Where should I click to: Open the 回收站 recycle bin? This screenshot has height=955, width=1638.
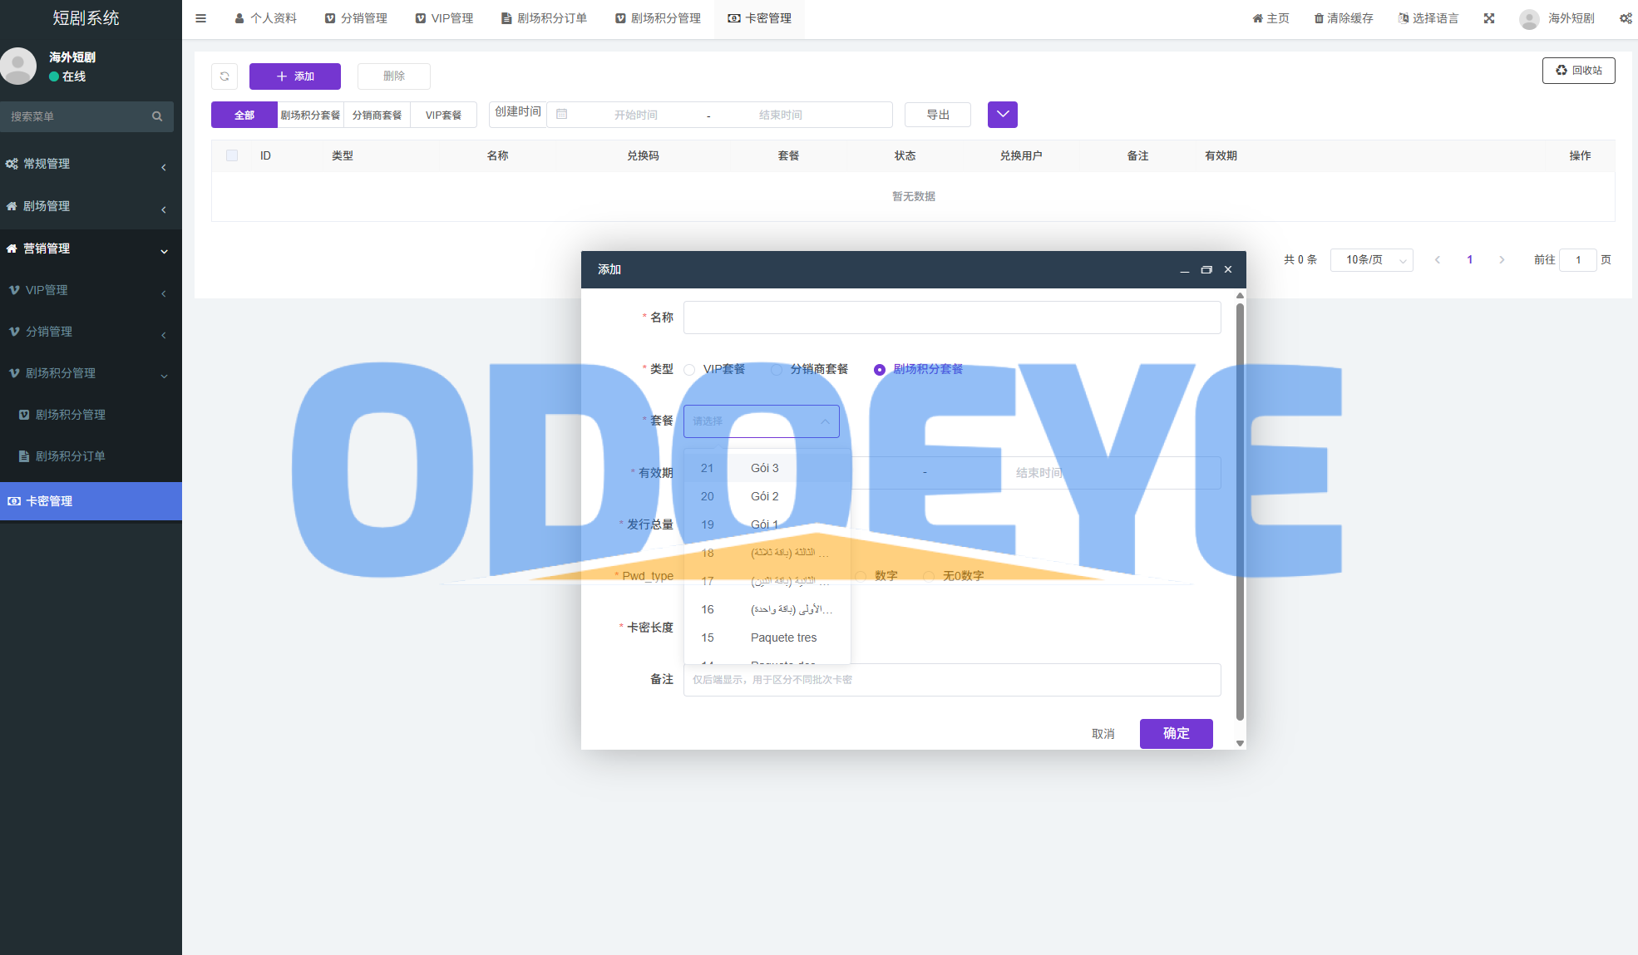tap(1578, 71)
